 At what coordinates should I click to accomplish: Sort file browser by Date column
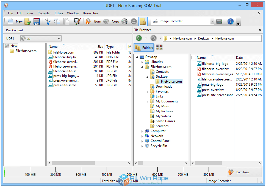(x=248, y=58)
